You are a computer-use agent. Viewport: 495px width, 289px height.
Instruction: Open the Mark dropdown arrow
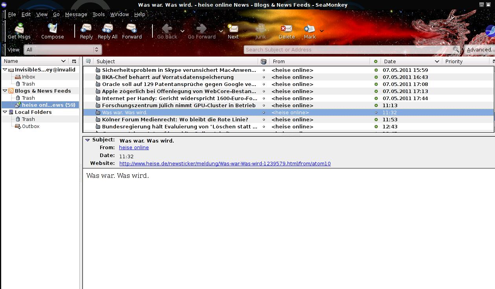tap(321, 31)
